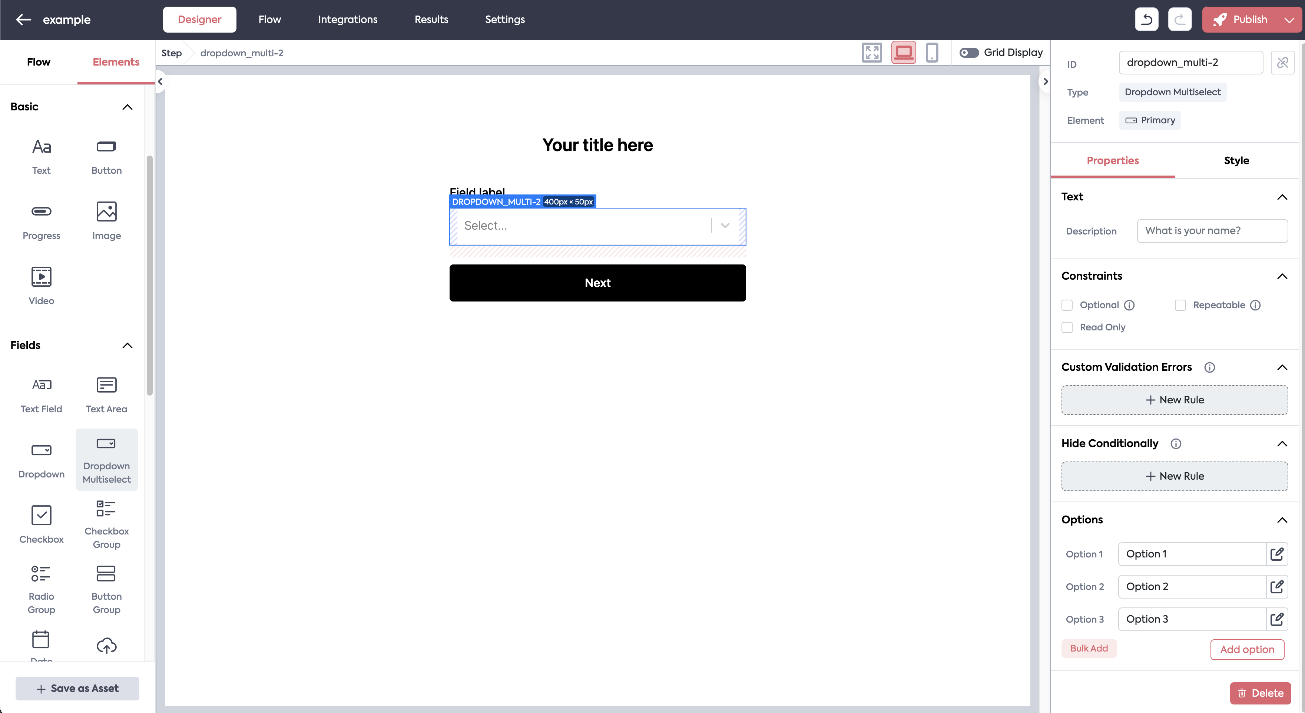Click the unlink icon beside ID field
This screenshot has height=713, width=1305.
click(1282, 63)
